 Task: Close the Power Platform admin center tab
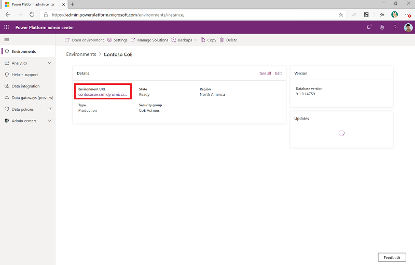point(63,4)
